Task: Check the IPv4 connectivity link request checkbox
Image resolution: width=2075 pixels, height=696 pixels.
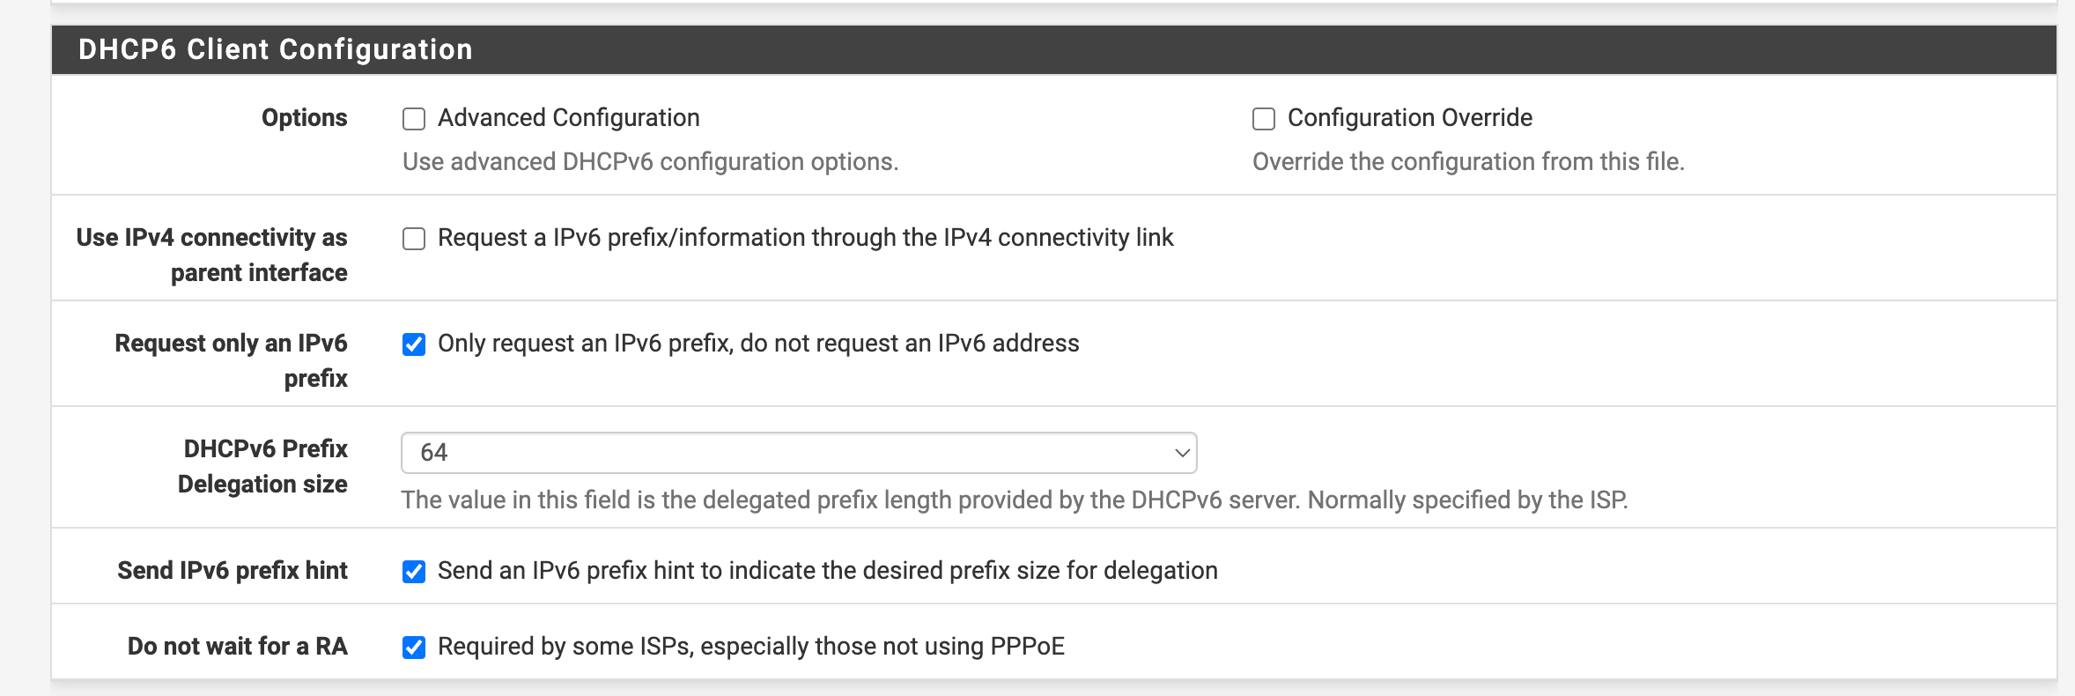Action: [x=414, y=239]
